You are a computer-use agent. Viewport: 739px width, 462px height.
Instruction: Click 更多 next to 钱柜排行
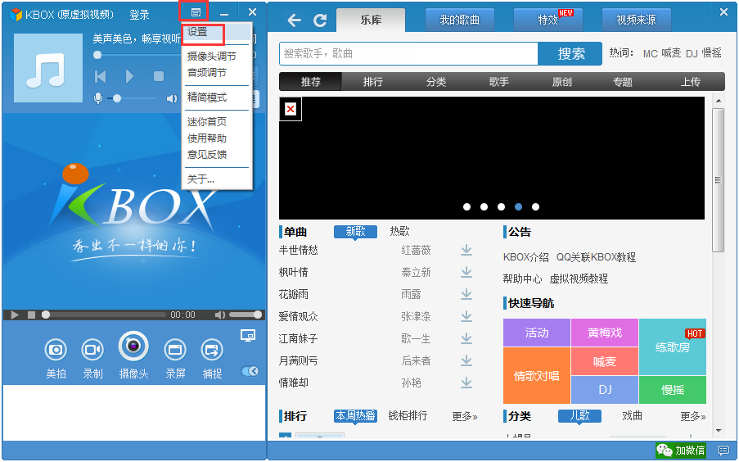point(465,416)
